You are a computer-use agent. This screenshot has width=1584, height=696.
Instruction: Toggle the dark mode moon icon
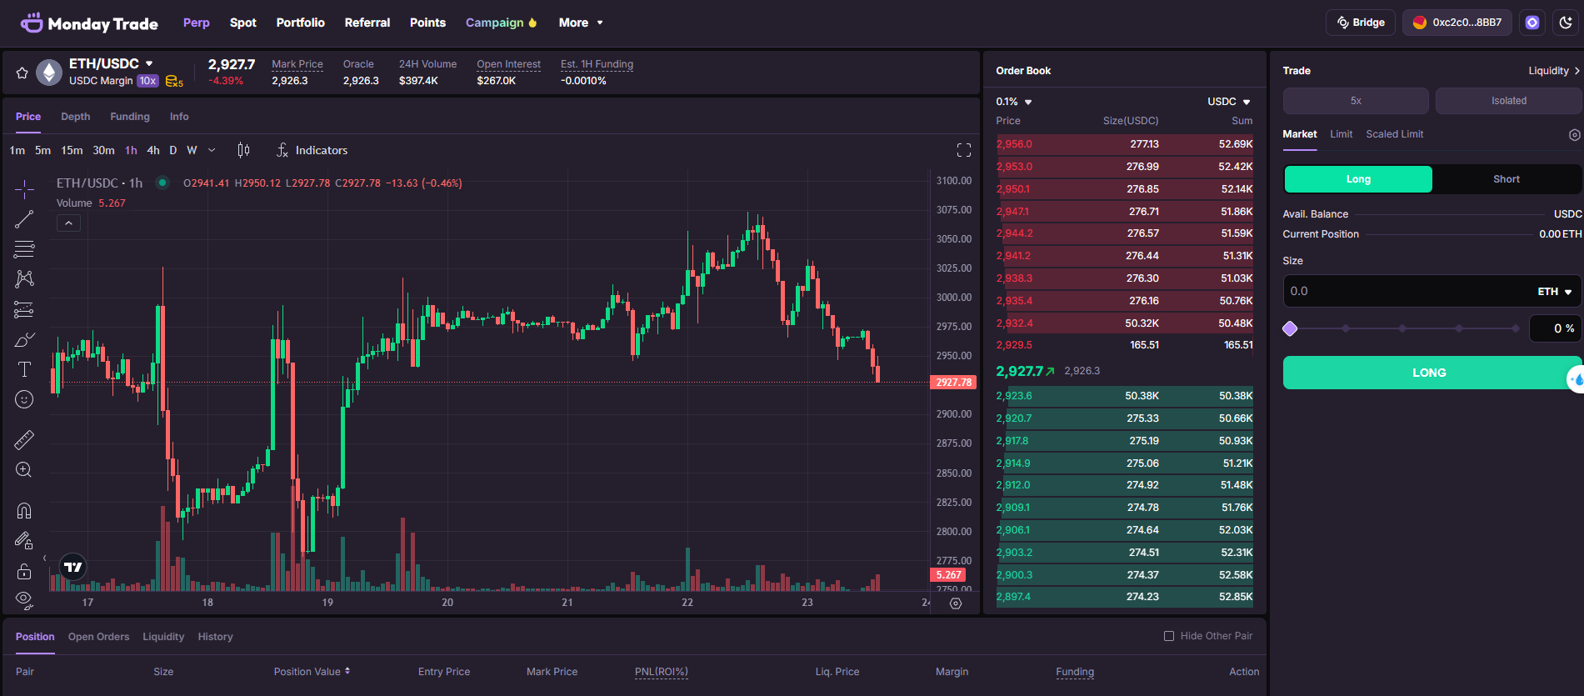[x=1566, y=23]
